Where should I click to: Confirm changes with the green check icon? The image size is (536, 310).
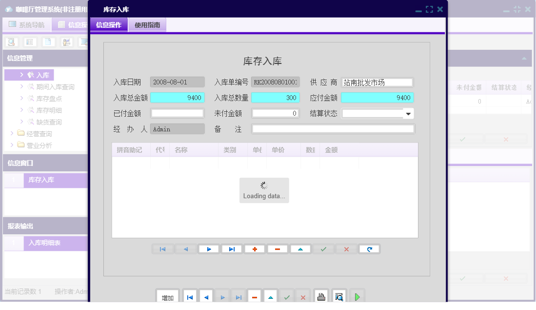323,249
